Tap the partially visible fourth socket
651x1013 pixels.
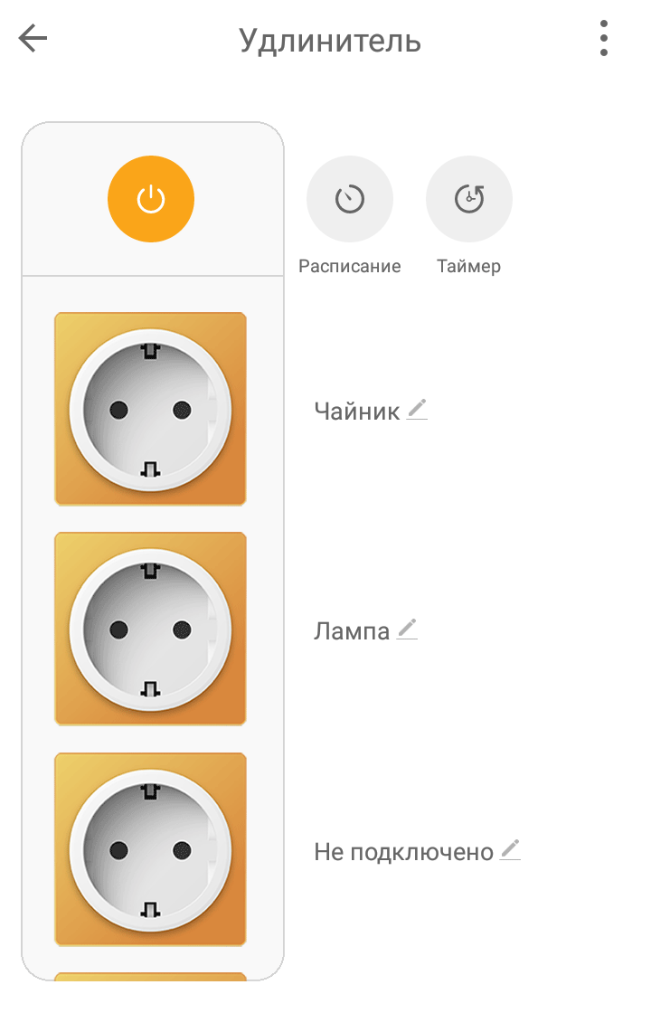150,977
